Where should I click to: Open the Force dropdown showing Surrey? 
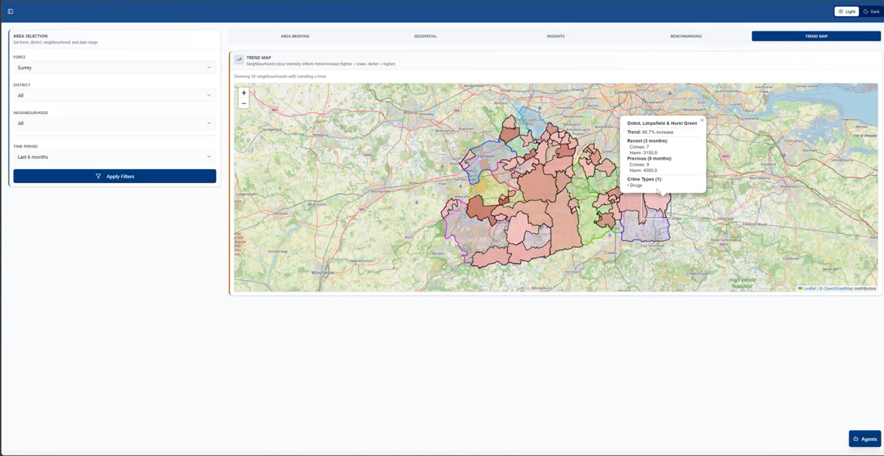pos(115,68)
